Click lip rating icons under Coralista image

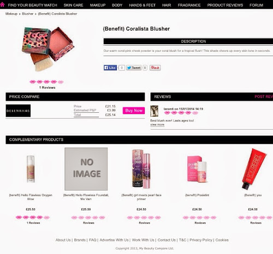coord(46,82)
